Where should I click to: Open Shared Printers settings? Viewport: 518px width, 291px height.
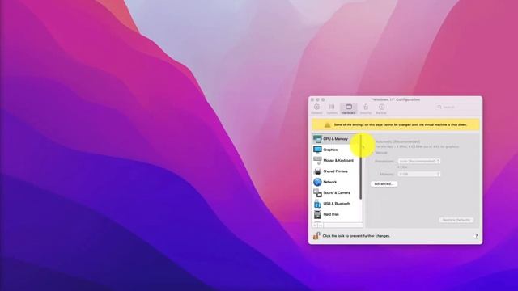pos(335,171)
